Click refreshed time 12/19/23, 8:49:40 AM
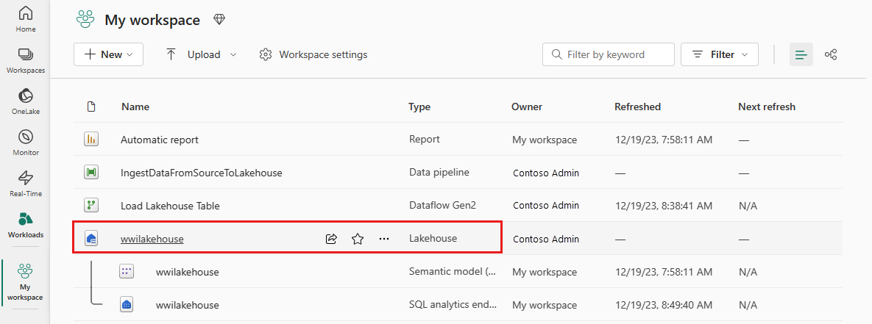The width and height of the screenshot is (872, 324). pos(664,305)
